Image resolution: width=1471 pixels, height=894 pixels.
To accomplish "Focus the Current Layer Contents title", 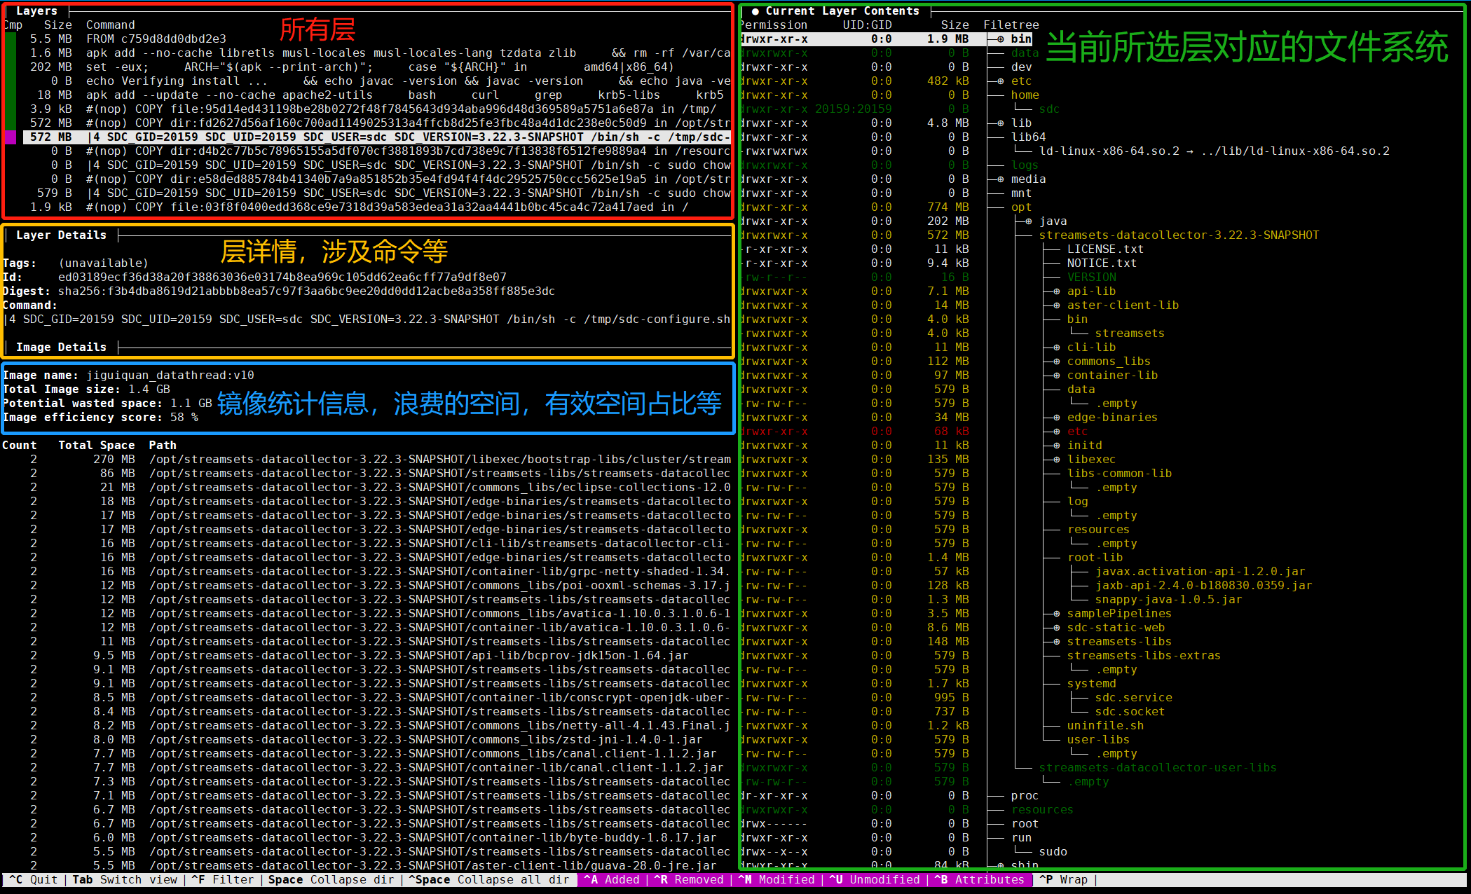I will point(842,11).
